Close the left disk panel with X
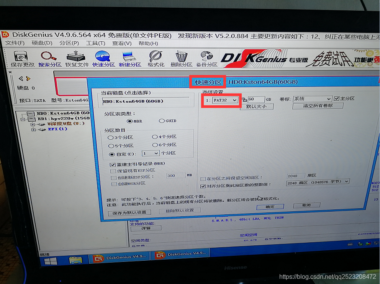The image size is (380, 284). pos(10,72)
